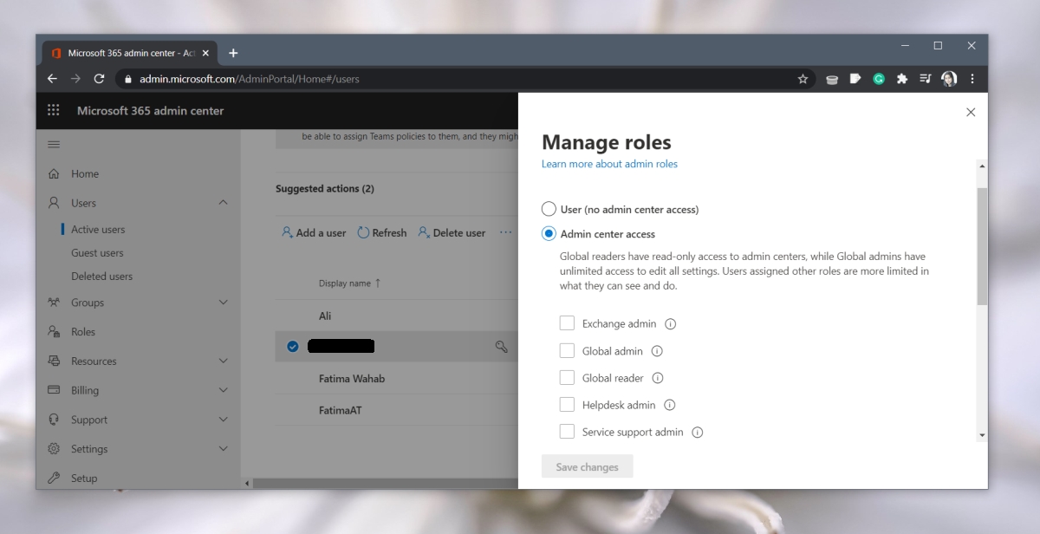Open a new Chrome tab

click(233, 53)
